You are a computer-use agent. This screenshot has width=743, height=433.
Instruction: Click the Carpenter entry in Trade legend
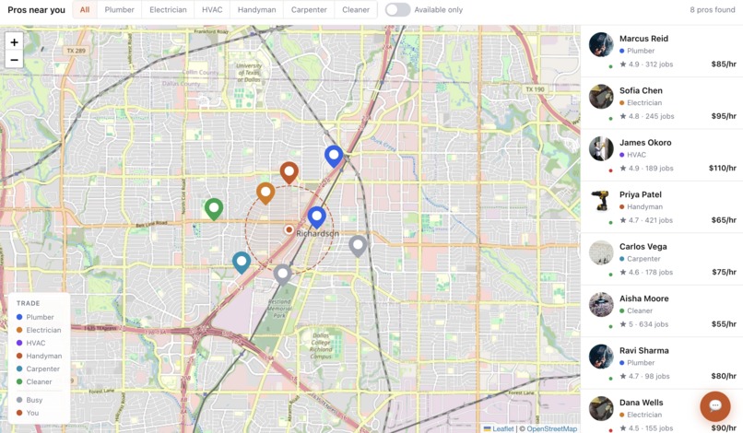click(39, 369)
